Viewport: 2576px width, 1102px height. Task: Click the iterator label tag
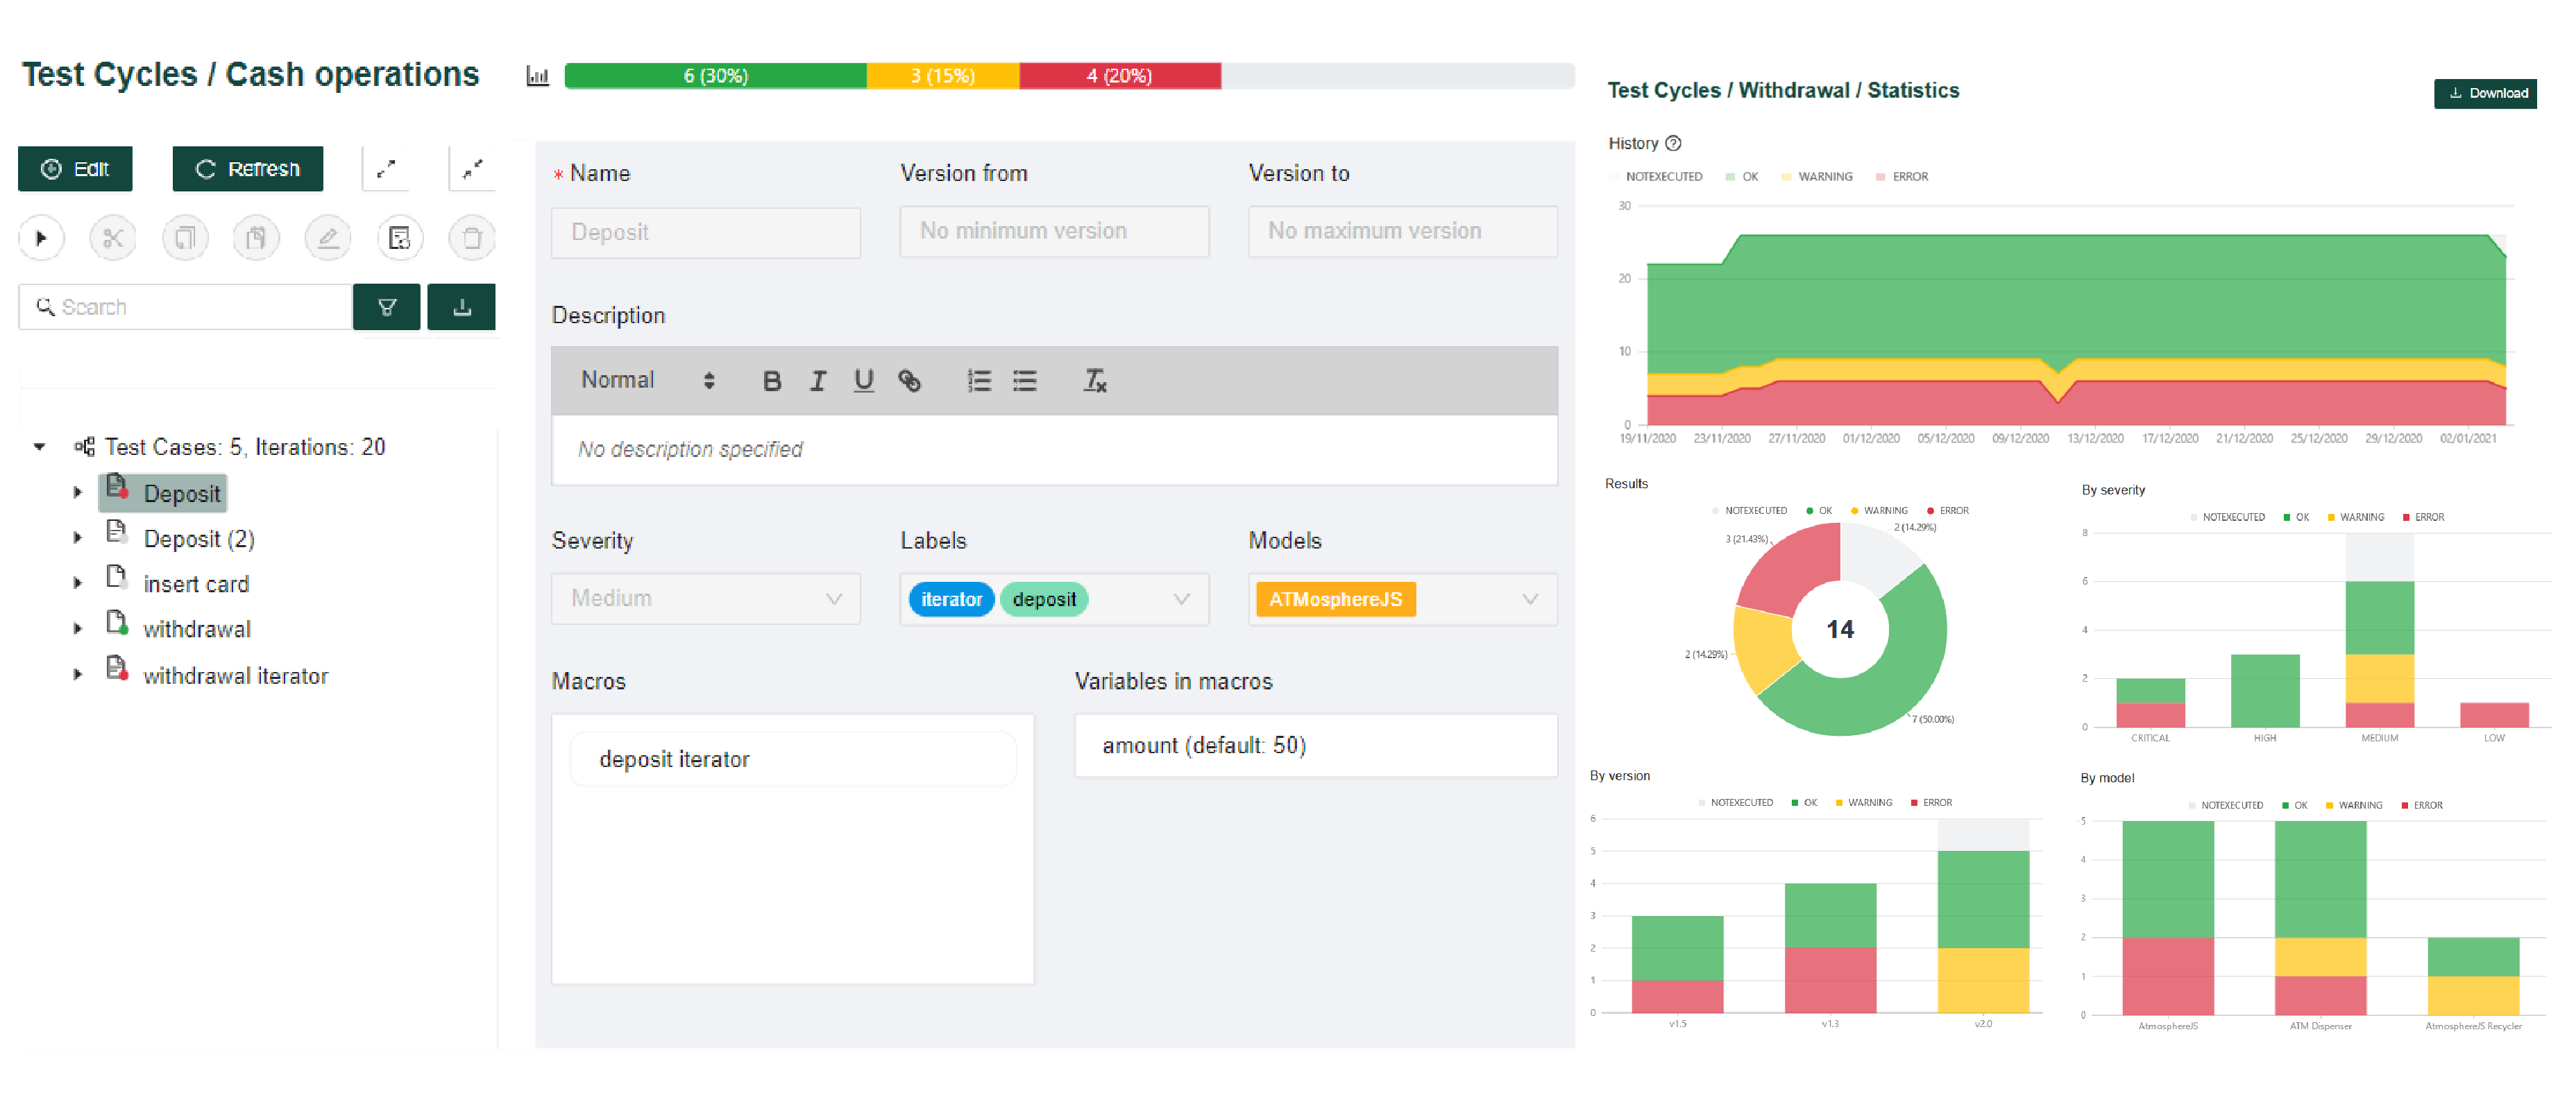(951, 599)
